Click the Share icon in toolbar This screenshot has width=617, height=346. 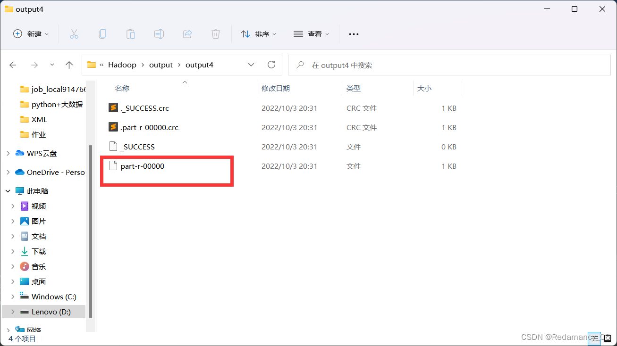coord(187,34)
